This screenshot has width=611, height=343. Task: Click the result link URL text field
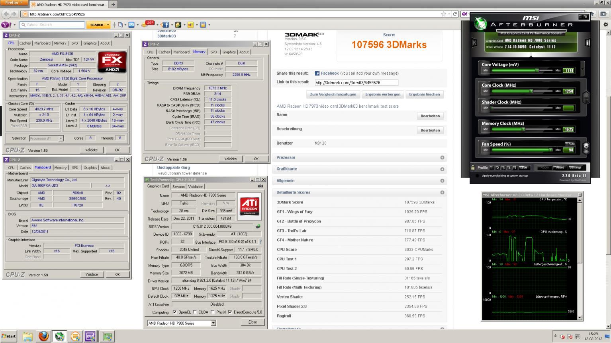point(356,83)
